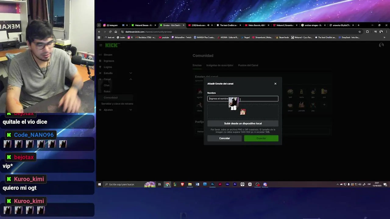Open the youtube bookmark
This screenshot has height=219, width=390.
point(164,37)
